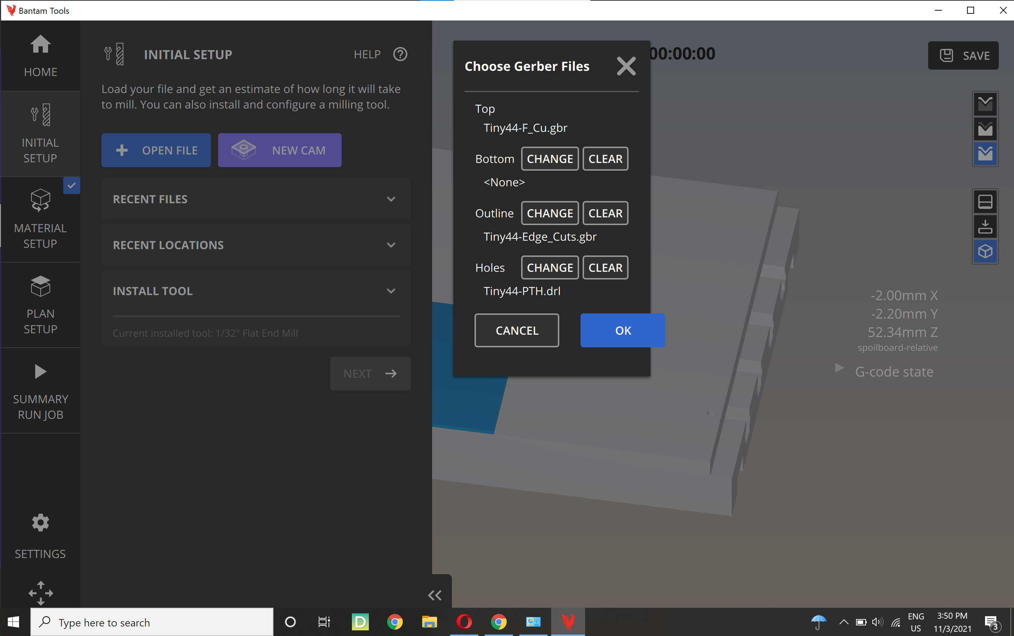Click the ENG US language indicator
Screen dimensions: 1014x636
pyautogui.click(x=915, y=622)
